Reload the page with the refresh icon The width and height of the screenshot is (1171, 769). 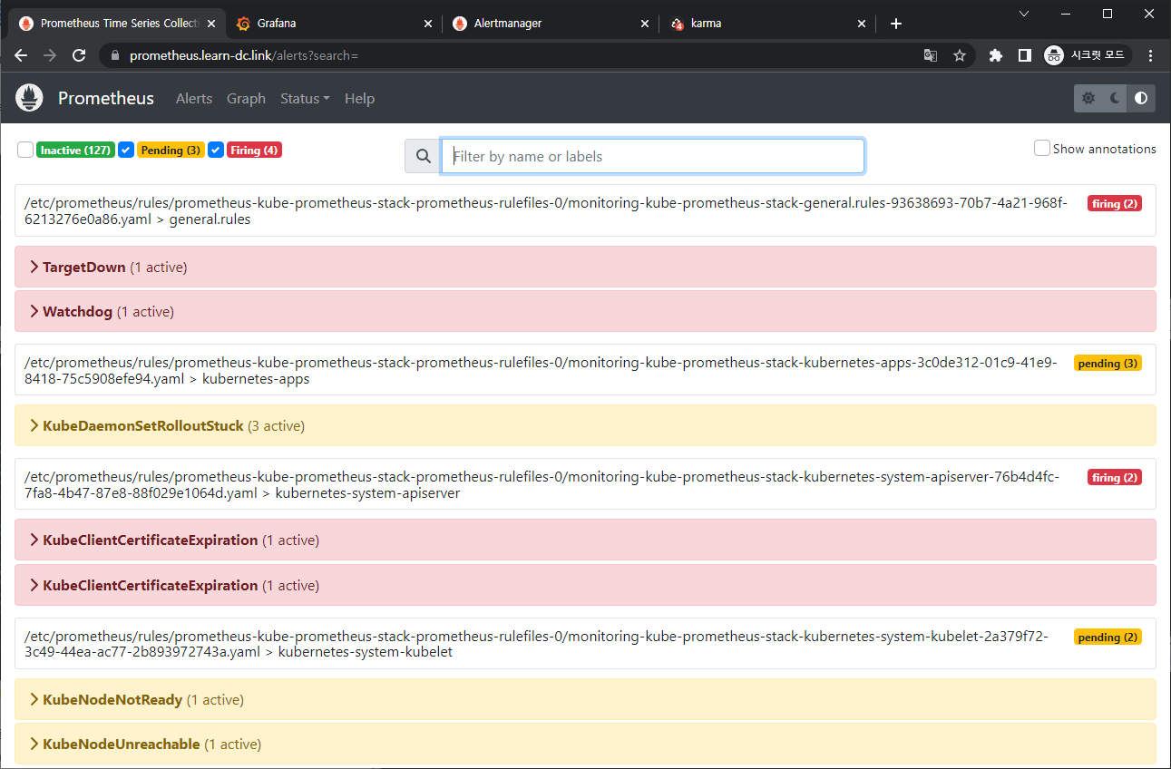coord(79,55)
